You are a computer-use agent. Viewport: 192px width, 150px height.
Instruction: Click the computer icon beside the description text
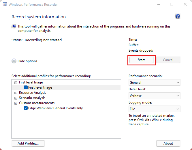pyautogui.click(x=14, y=26)
